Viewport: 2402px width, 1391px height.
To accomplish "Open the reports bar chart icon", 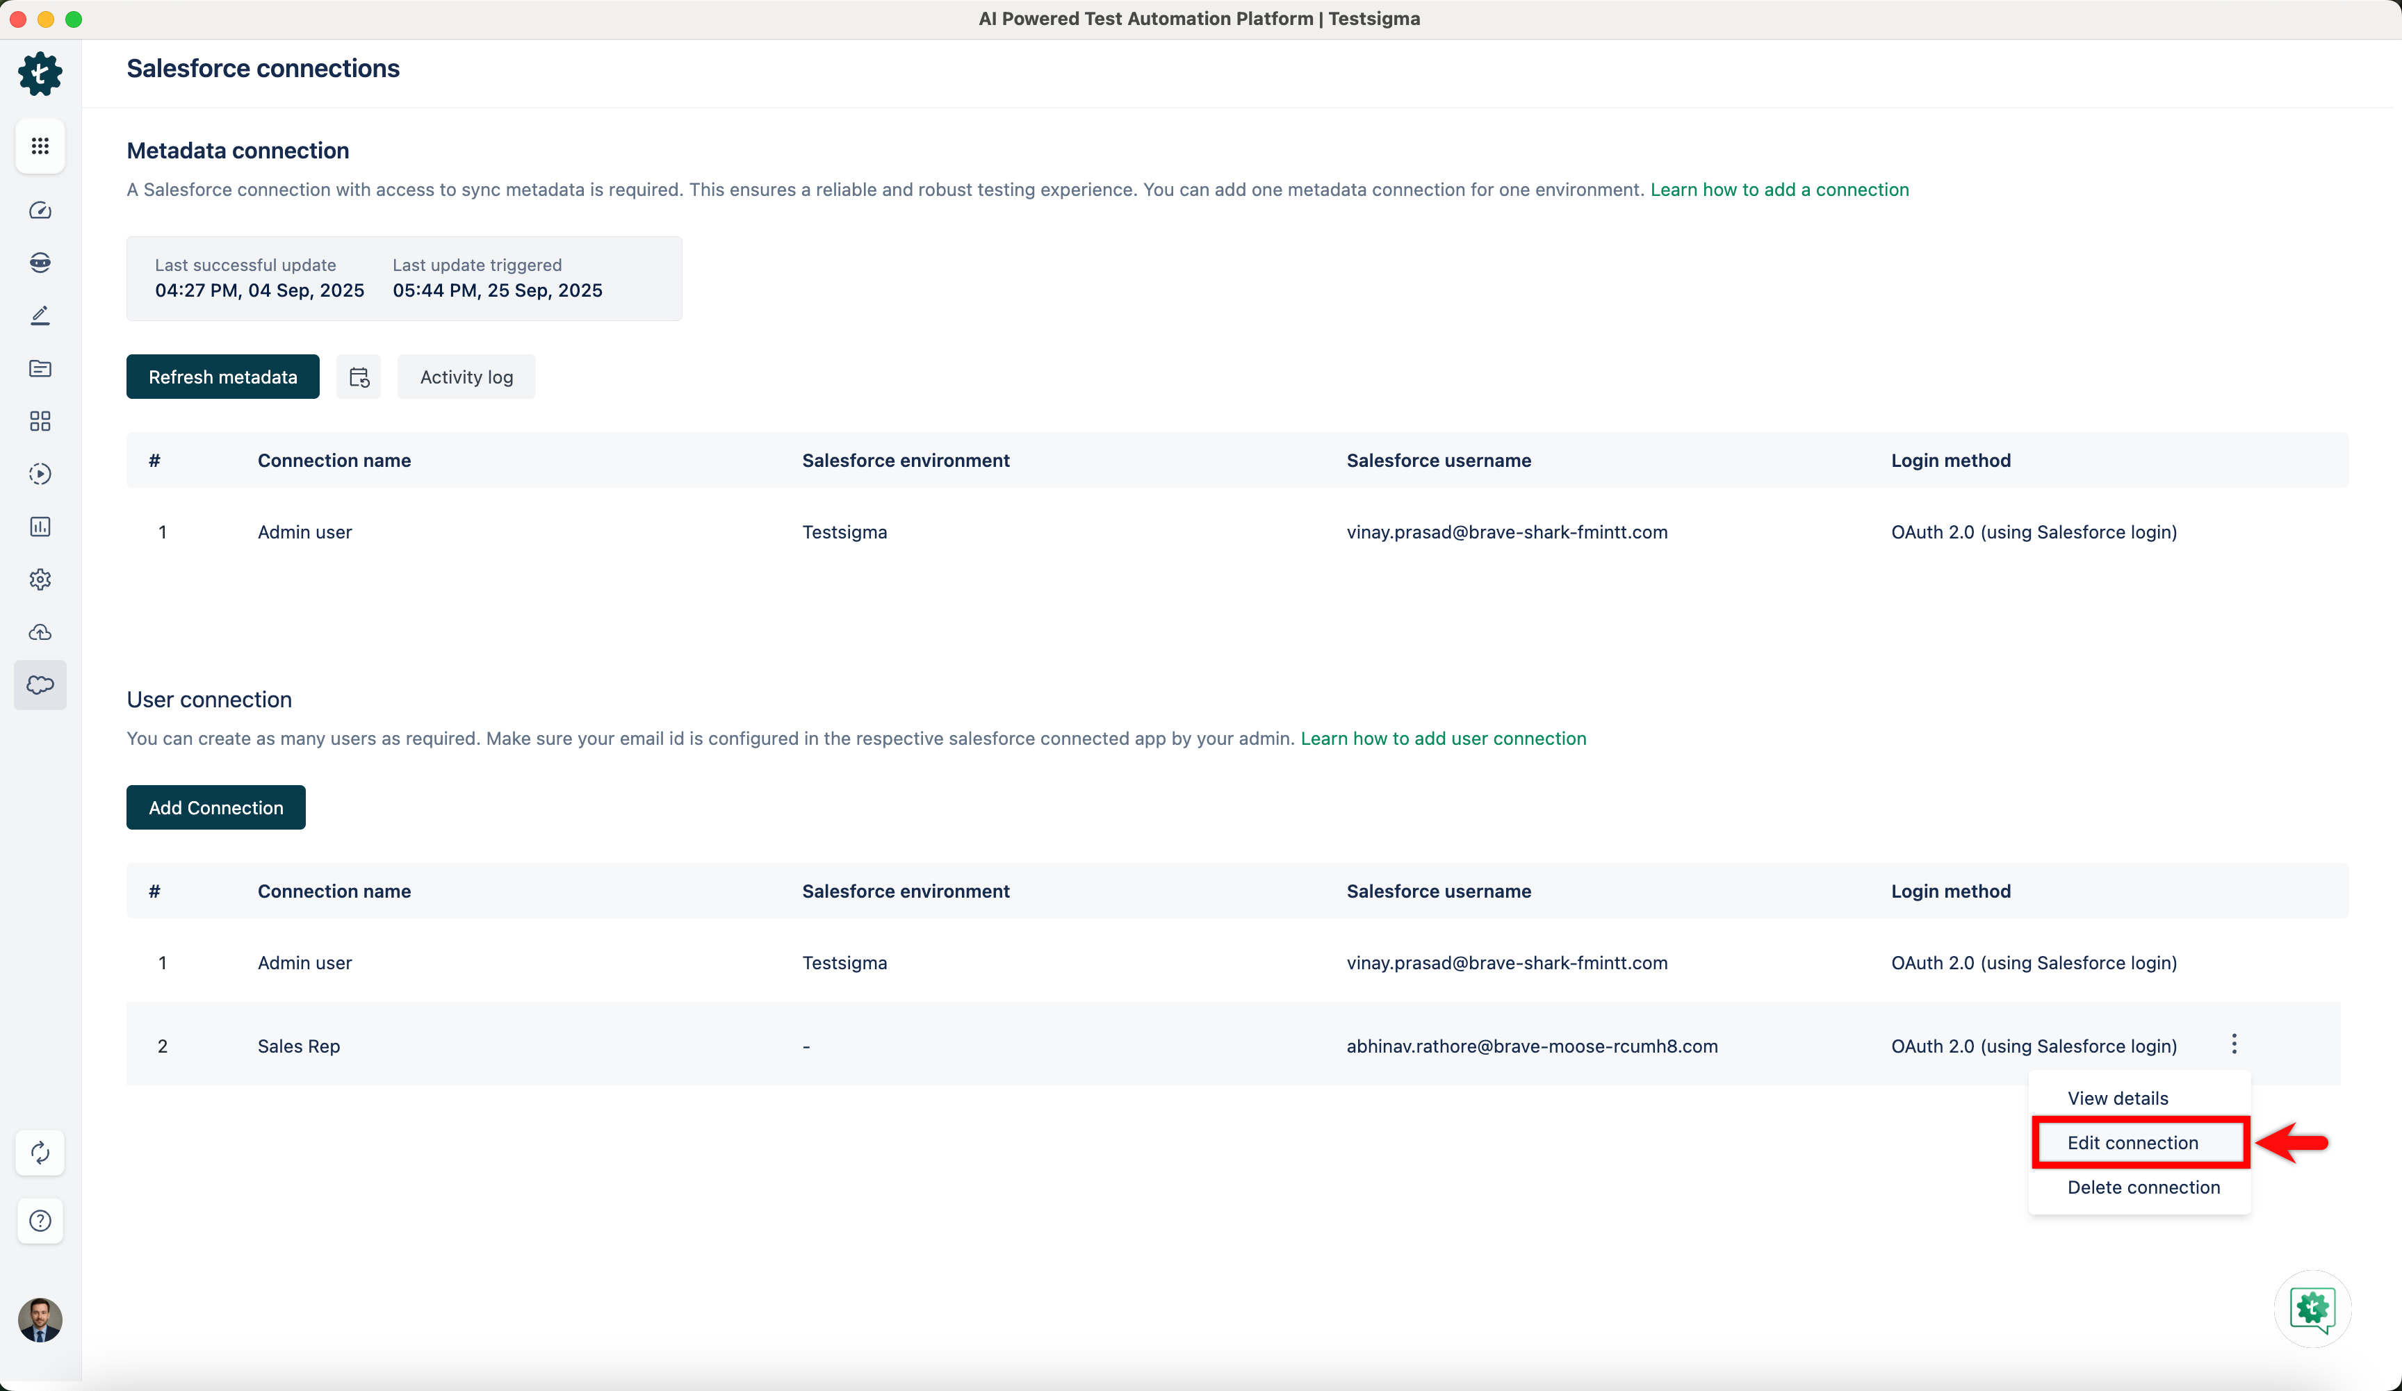I will [40, 527].
